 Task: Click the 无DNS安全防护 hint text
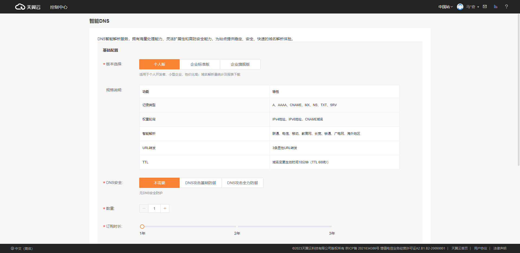(151, 193)
